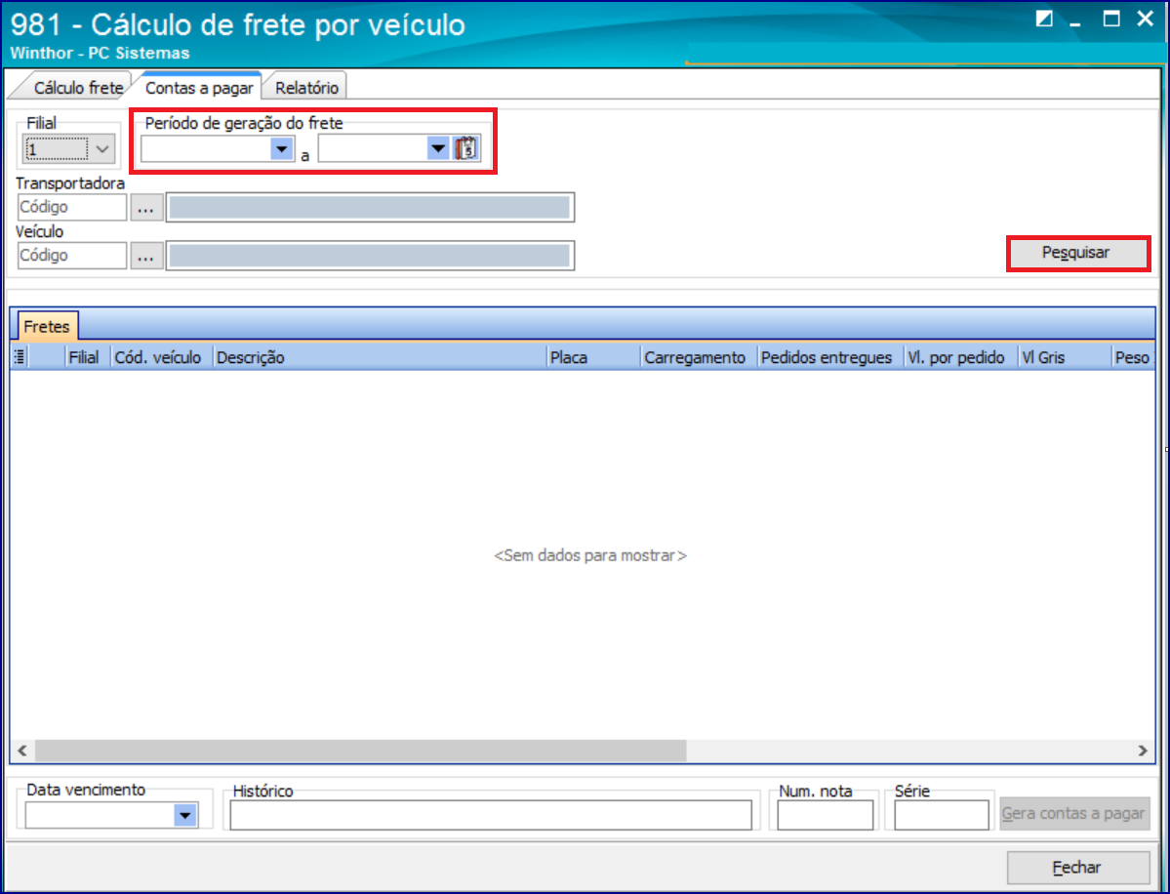Open the Relatório tab
Viewport: 1170px width, 894px height.
306,87
